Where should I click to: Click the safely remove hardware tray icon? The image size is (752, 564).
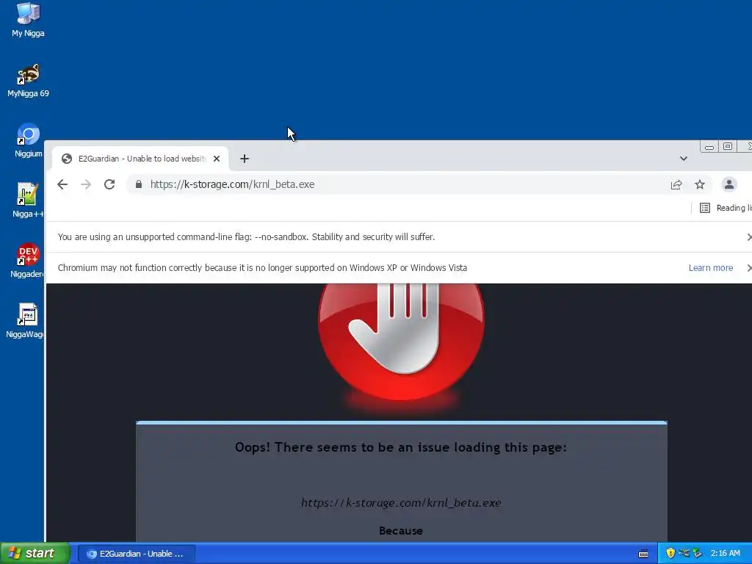tap(698, 553)
